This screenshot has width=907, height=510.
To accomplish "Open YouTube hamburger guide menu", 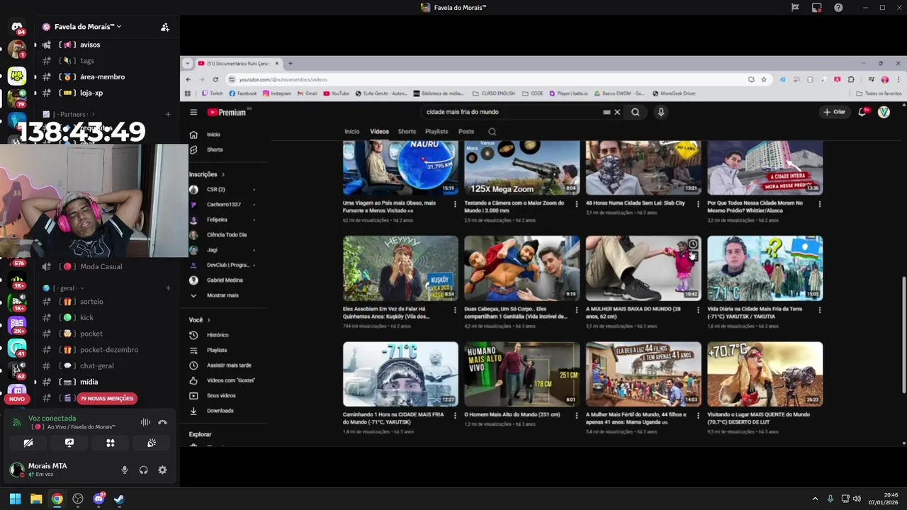I will pos(193,112).
